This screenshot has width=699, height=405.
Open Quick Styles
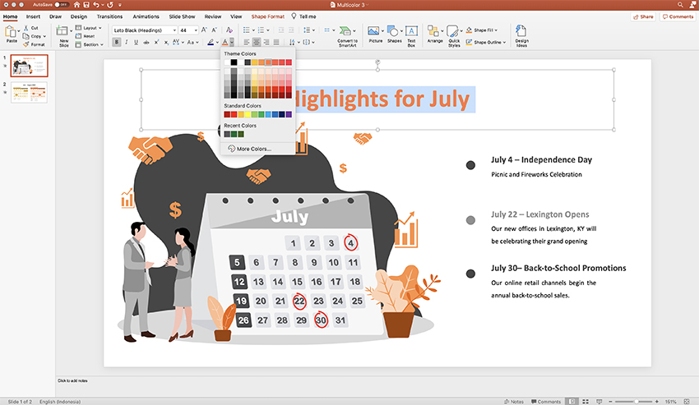click(452, 31)
